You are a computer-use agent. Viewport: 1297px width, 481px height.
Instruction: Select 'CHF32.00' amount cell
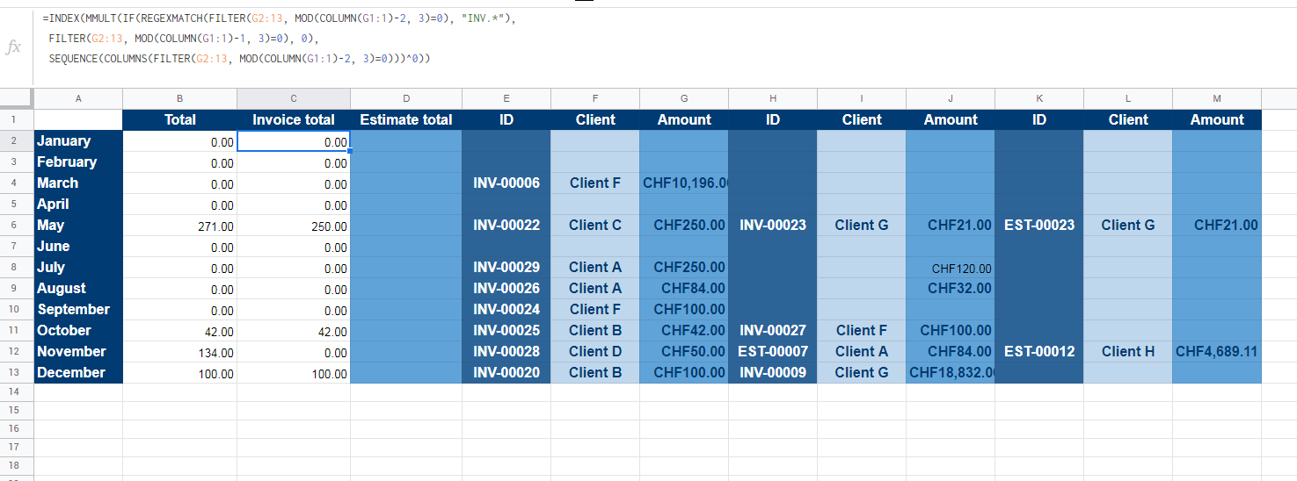[x=951, y=288]
